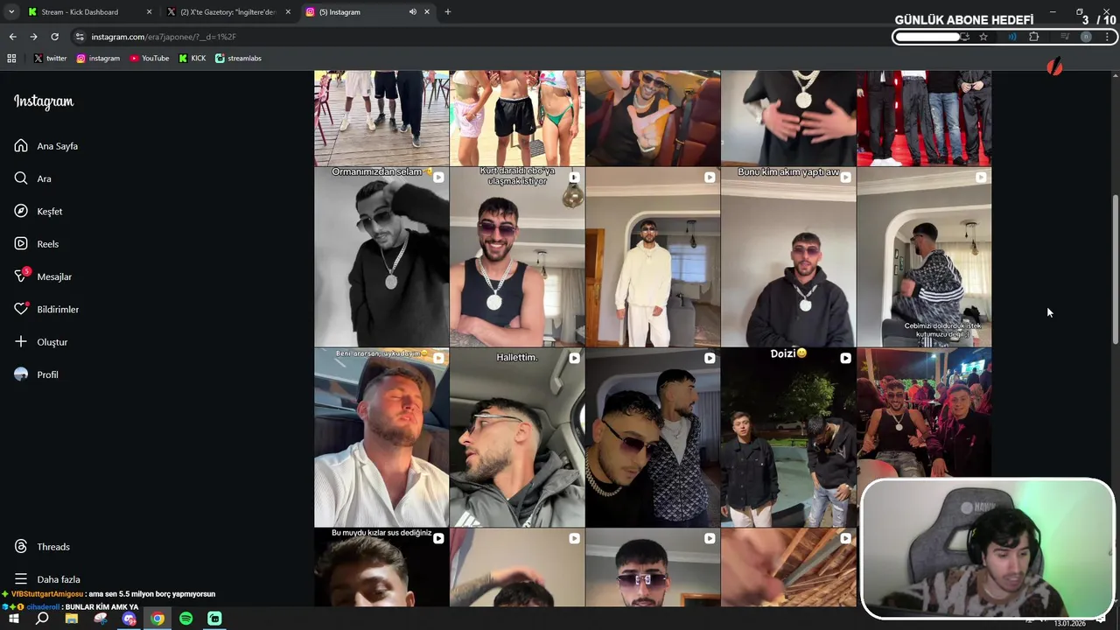Open the instagram bookmark
The width and height of the screenshot is (1120, 630).
(x=98, y=59)
